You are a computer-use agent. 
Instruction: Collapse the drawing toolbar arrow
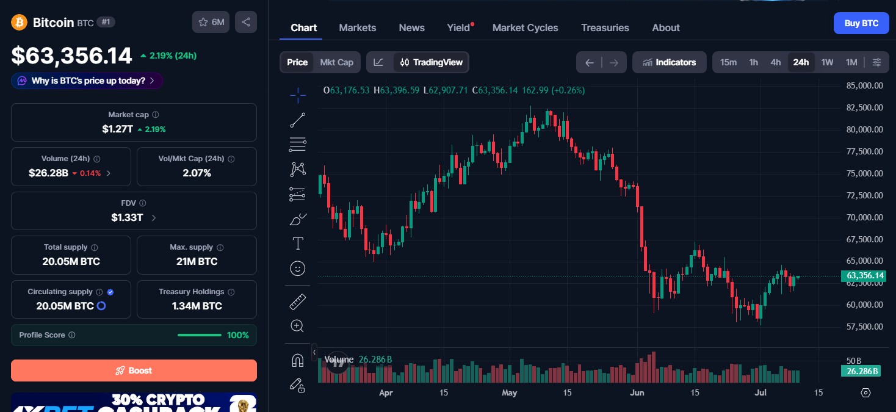click(314, 352)
